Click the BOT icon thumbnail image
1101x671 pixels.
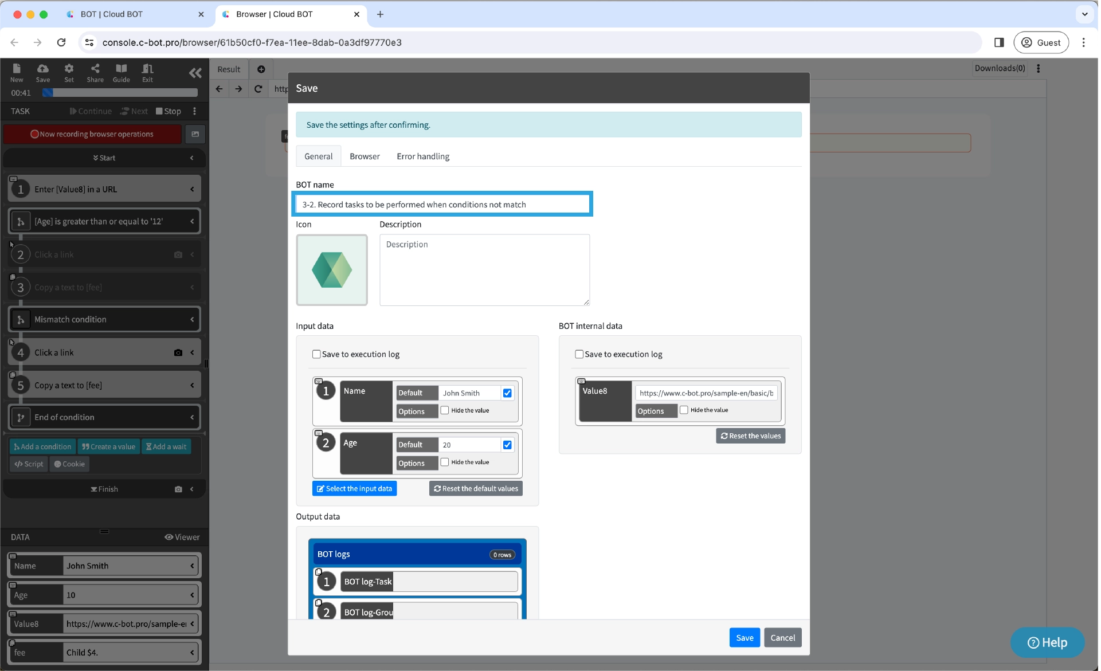click(331, 270)
